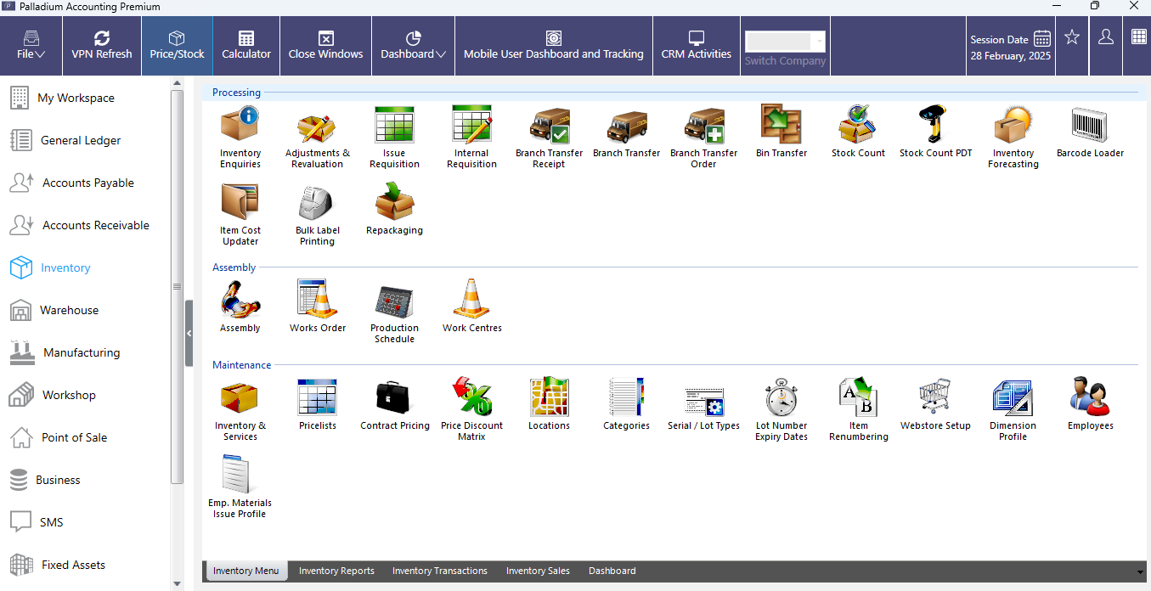Expand the File menu

click(31, 45)
